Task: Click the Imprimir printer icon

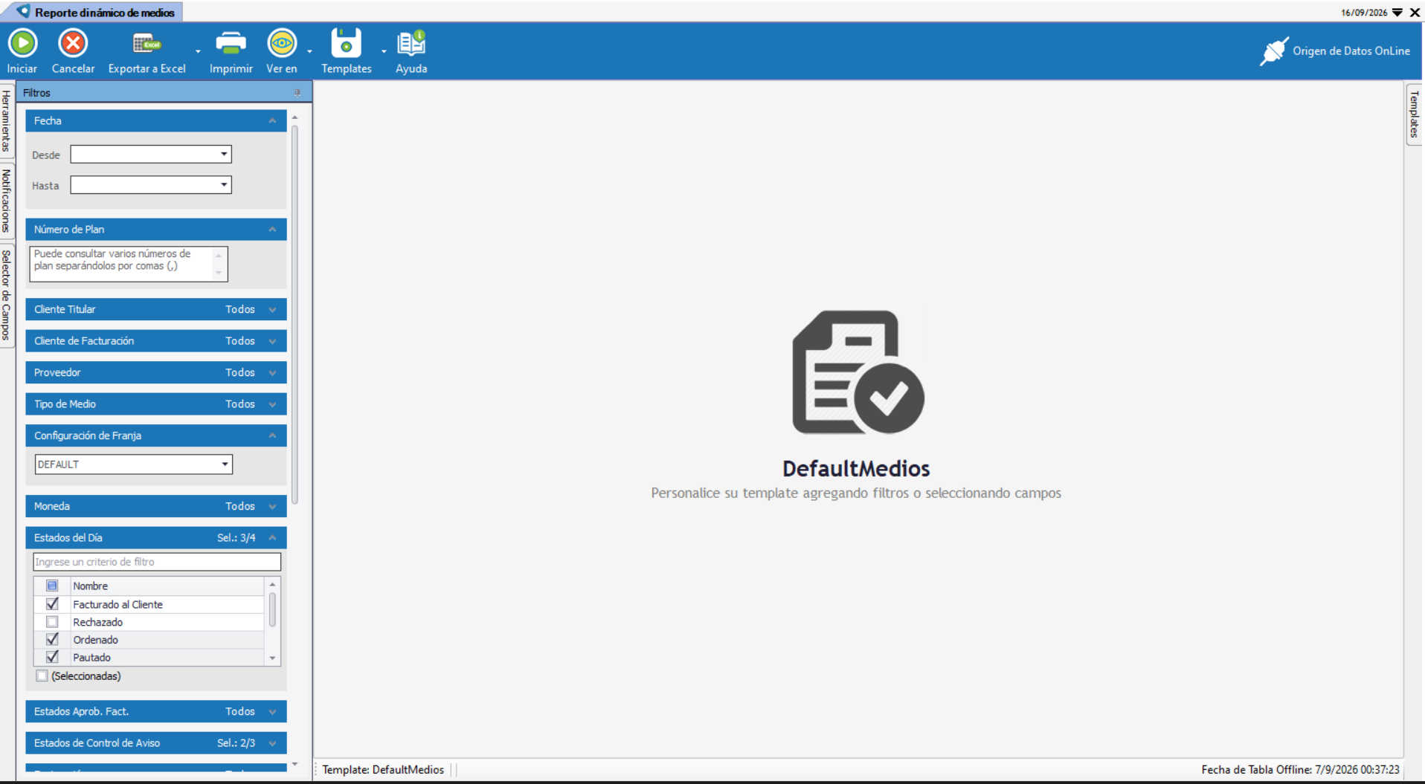Action: pos(231,43)
